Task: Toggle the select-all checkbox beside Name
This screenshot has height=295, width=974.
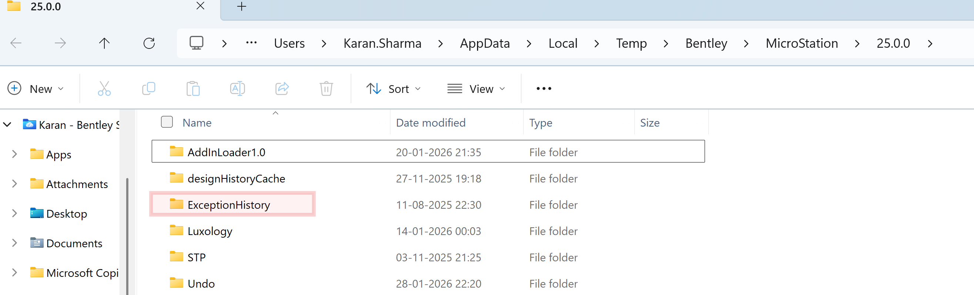Action: point(167,122)
